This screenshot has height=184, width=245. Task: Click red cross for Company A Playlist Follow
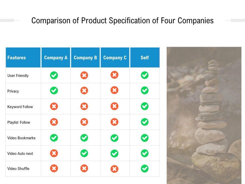point(54,122)
